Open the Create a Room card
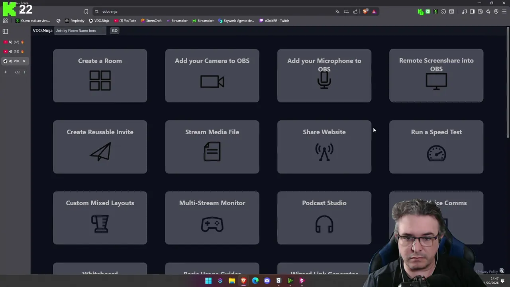The width and height of the screenshot is (510, 287). click(100, 76)
